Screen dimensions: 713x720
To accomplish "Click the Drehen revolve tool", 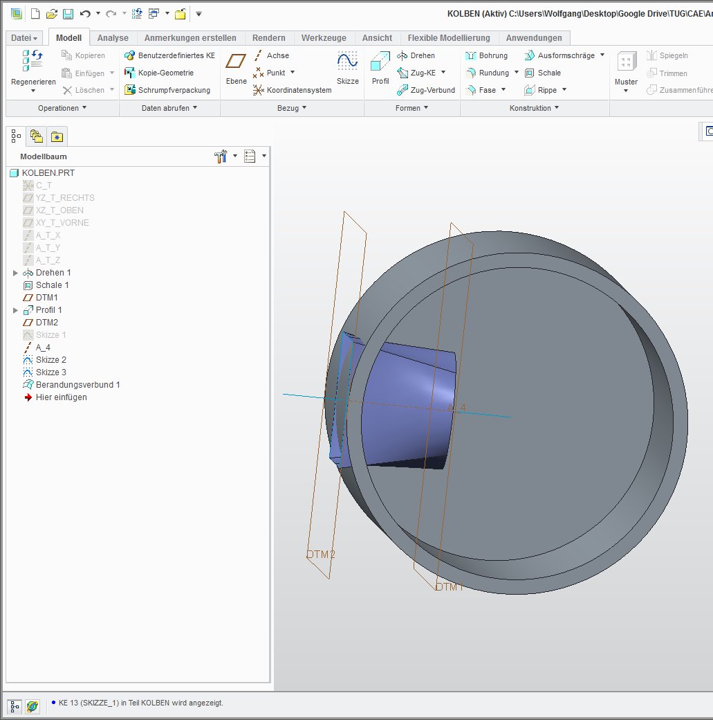I will pyautogui.click(x=416, y=55).
